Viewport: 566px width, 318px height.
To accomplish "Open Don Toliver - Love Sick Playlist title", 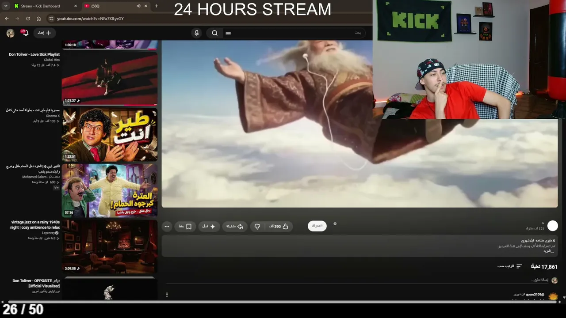I will pos(34,54).
